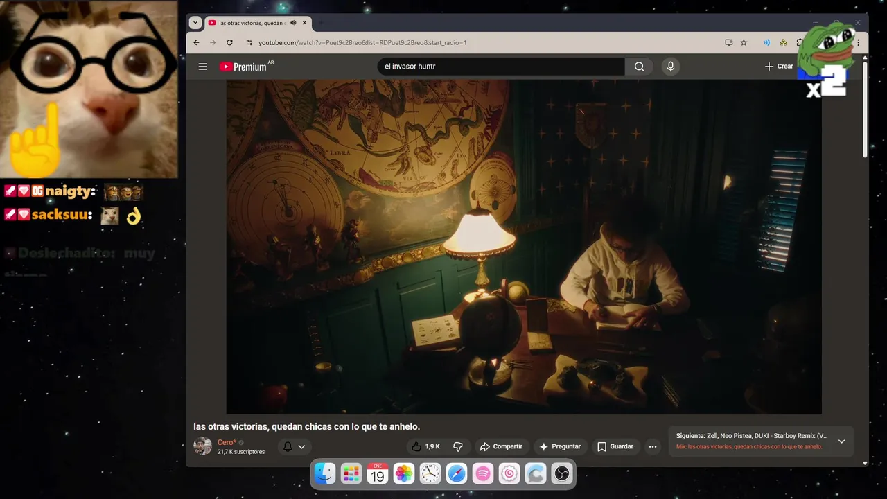View site information icon in the address bar
This screenshot has width=887, height=499.
pyautogui.click(x=249, y=42)
